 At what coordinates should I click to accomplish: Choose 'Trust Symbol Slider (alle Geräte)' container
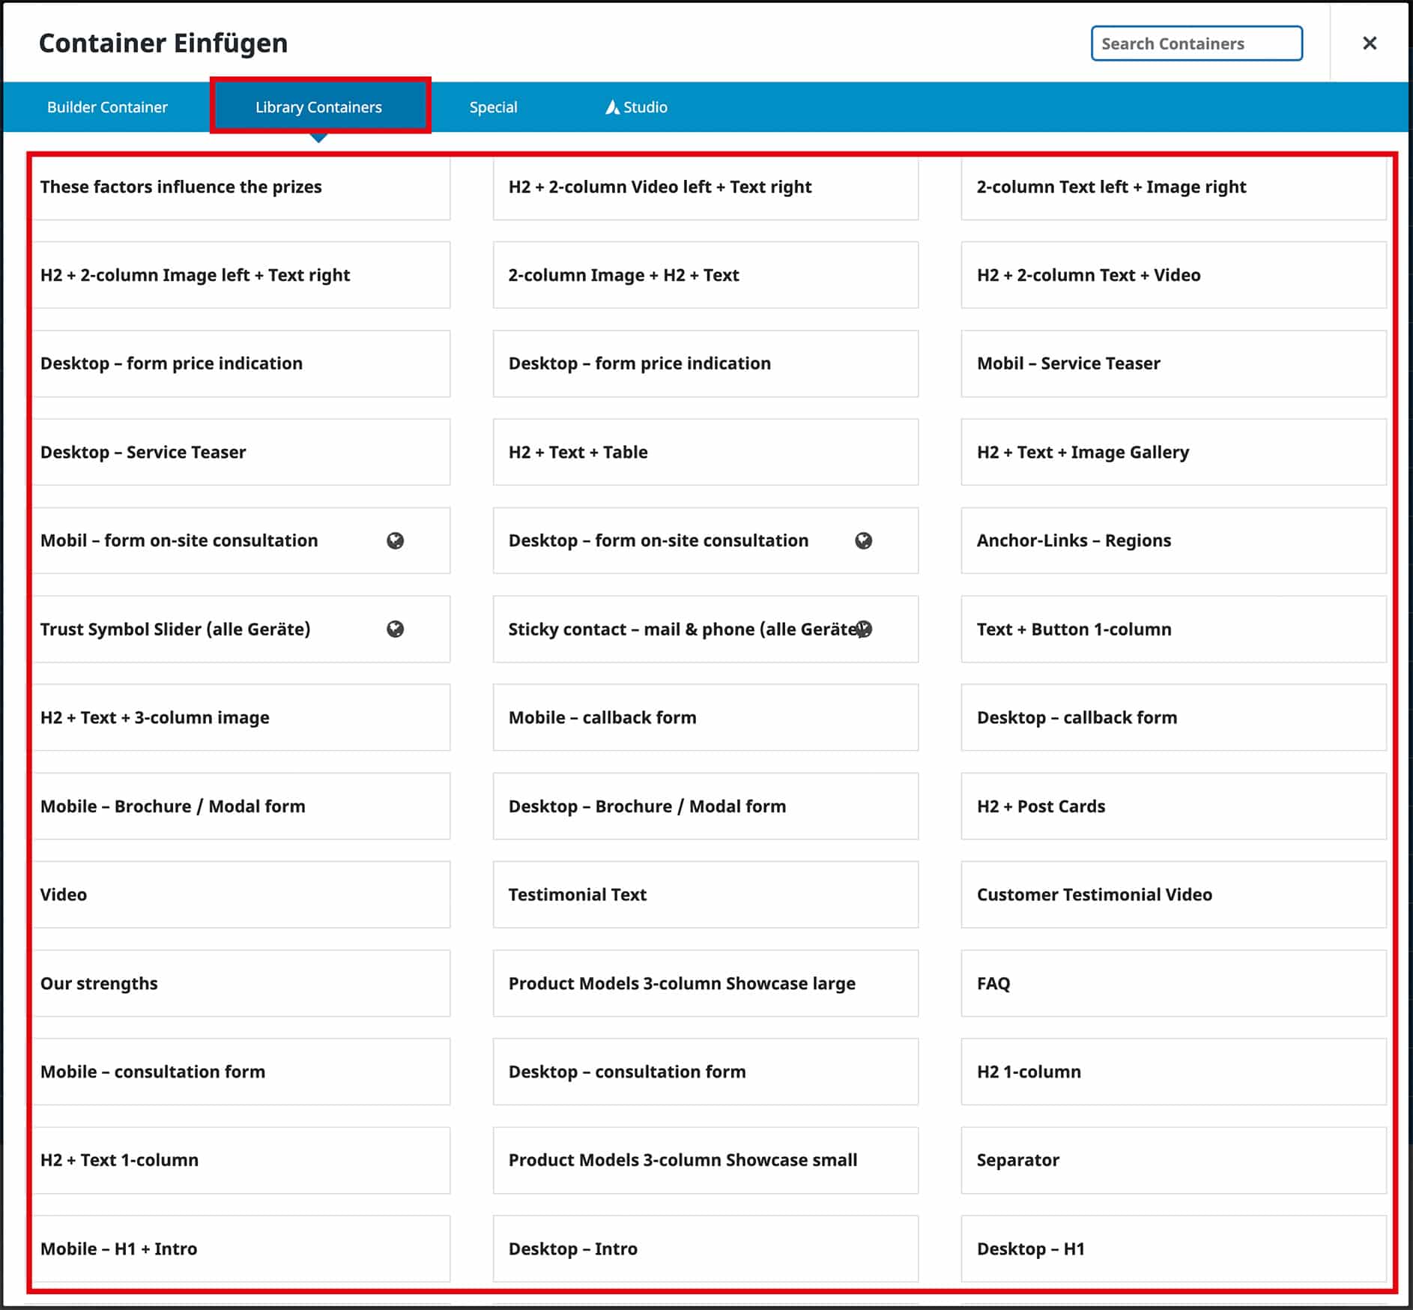240,630
